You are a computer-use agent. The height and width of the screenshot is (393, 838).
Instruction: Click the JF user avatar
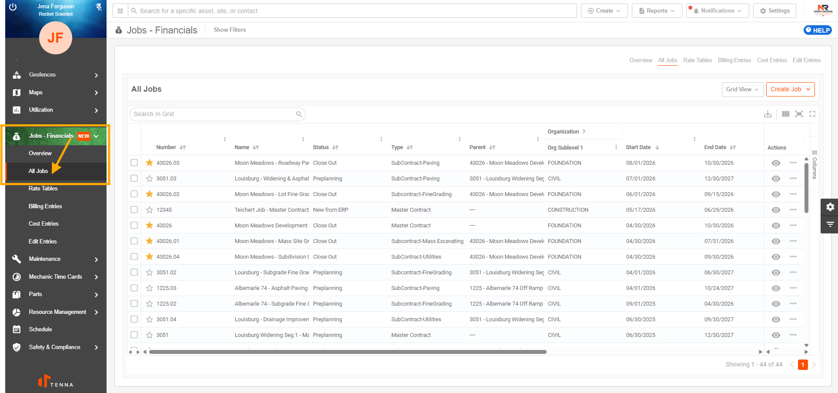pyautogui.click(x=56, y=38)
